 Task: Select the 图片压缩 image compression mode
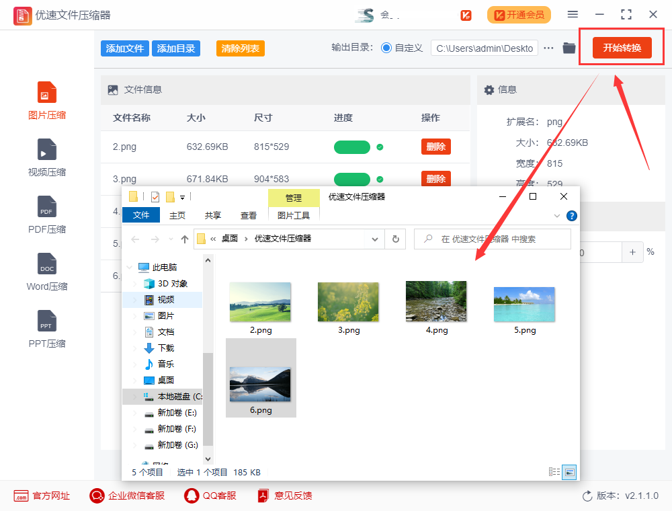pyautogui.click(x=47, y=101)
